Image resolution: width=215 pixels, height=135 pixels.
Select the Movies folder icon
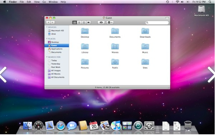tap(115, 47)
